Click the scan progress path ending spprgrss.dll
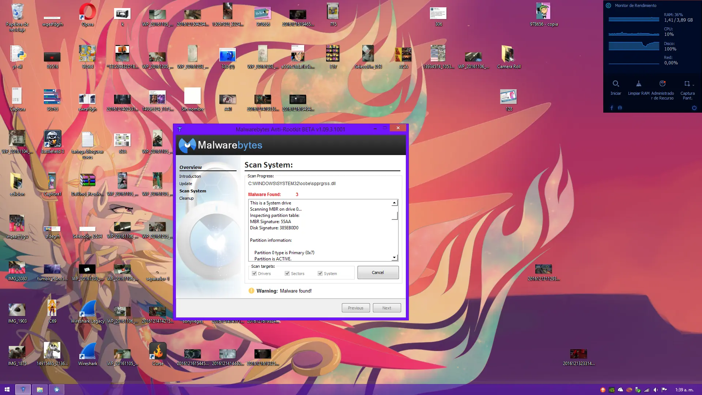The width and height of the screenshot is (702, 395). tap(292, 184)
